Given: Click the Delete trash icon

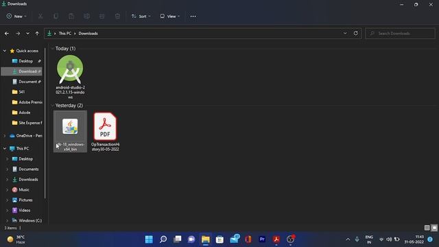Looking at the screenshot, I should [x=117, y=16].
